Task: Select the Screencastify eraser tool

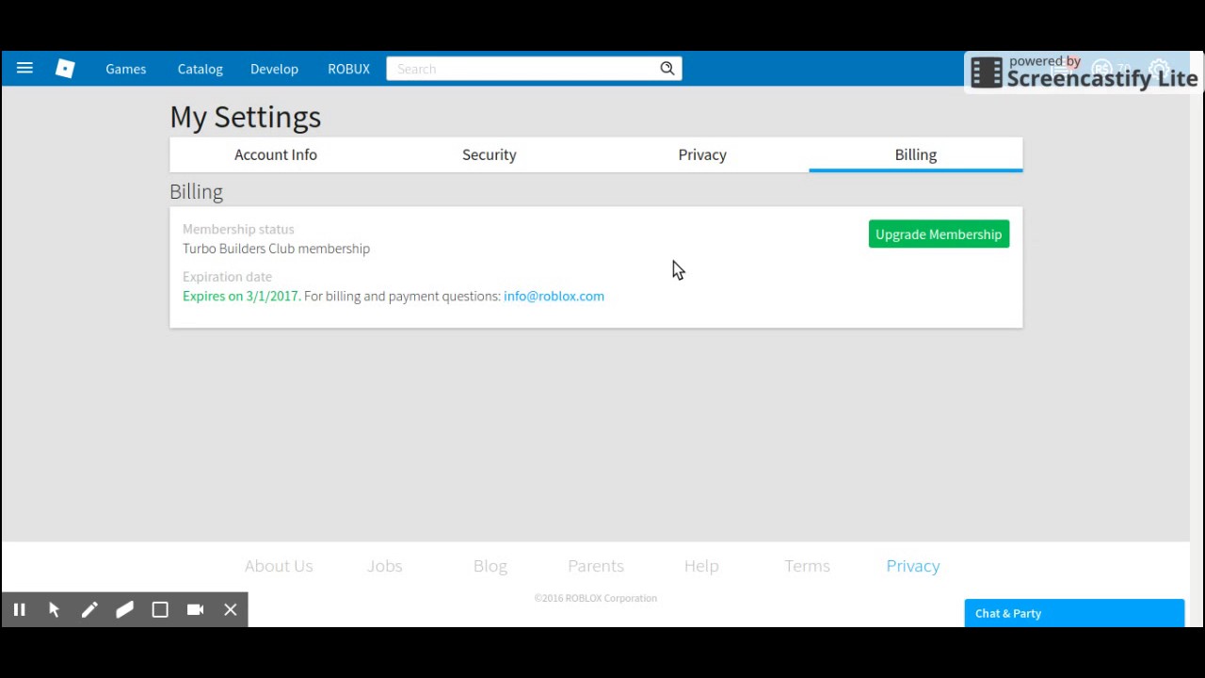Action: pyautogui.click(x=124, y=609)
